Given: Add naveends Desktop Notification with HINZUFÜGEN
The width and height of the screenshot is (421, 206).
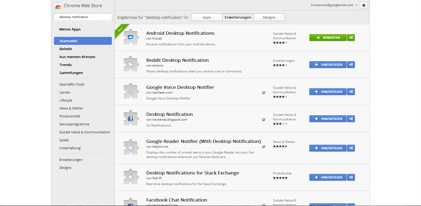Looking at the screenshot, I should click(328, 119).
